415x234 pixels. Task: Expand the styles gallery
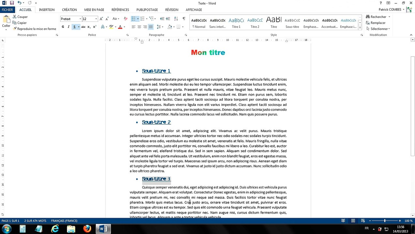click(360, 27)
